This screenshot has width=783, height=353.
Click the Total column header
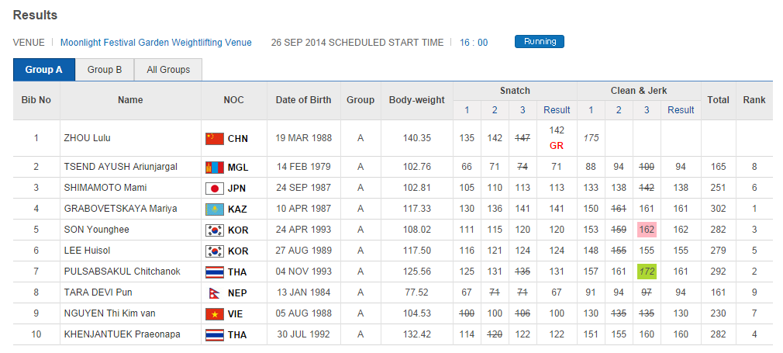click(x=718, y=100)
